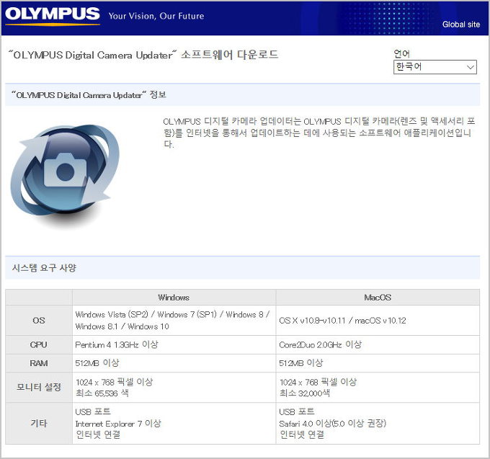The height and width of the screenshot is (459, 490).
Task: Click the CPU row label
Action: pyautogui.click(x=39, y=344)
